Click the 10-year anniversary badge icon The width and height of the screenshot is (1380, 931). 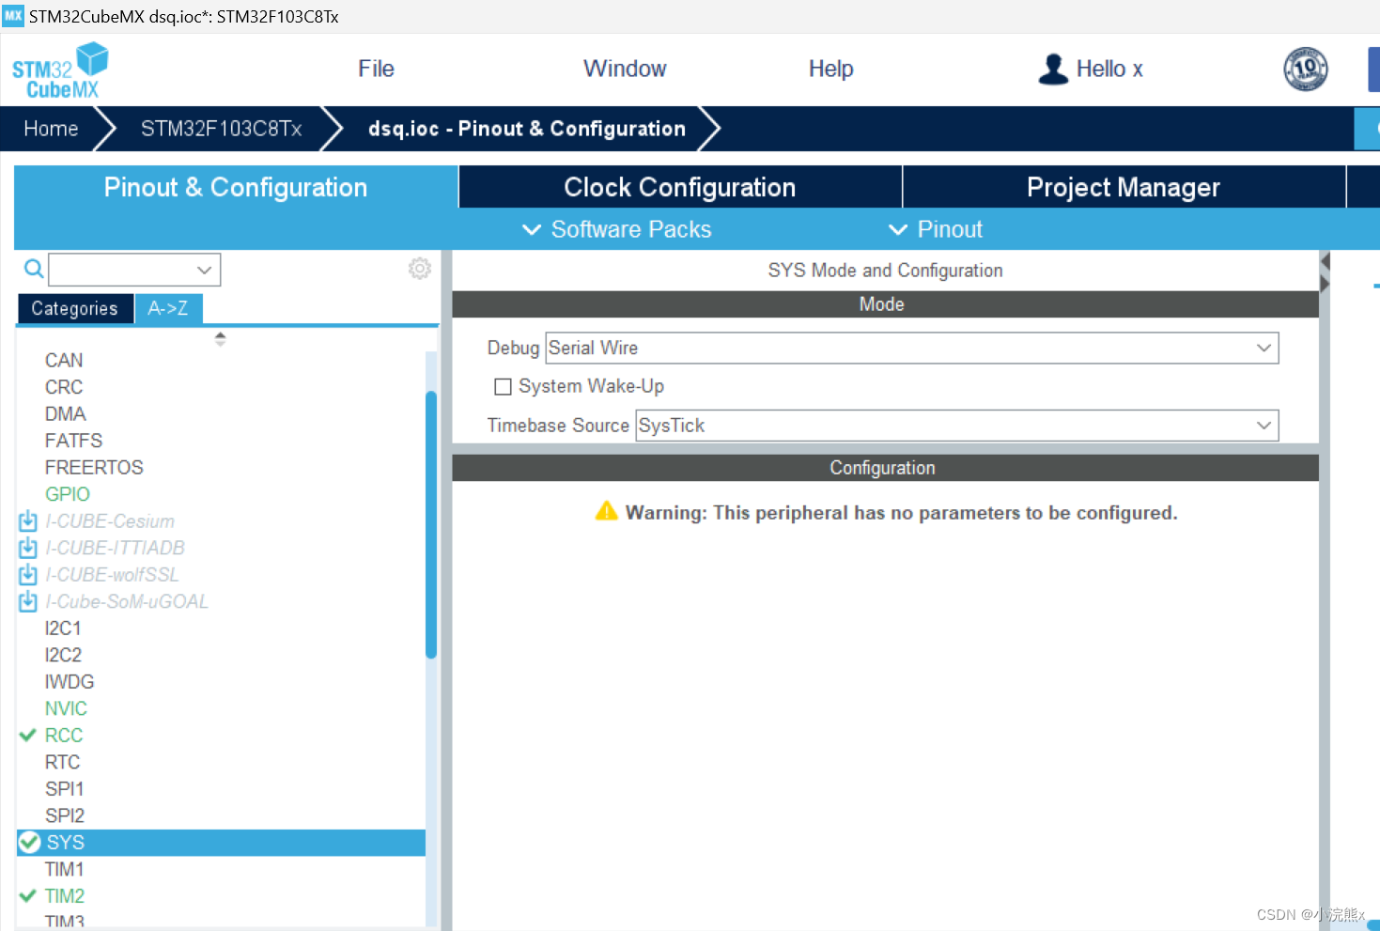[x=1306, y=69]
